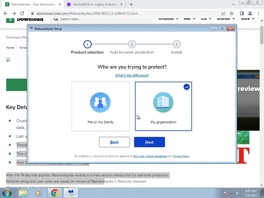
Task: Click the Action Center flag tray icon
Action: point(225,193)
